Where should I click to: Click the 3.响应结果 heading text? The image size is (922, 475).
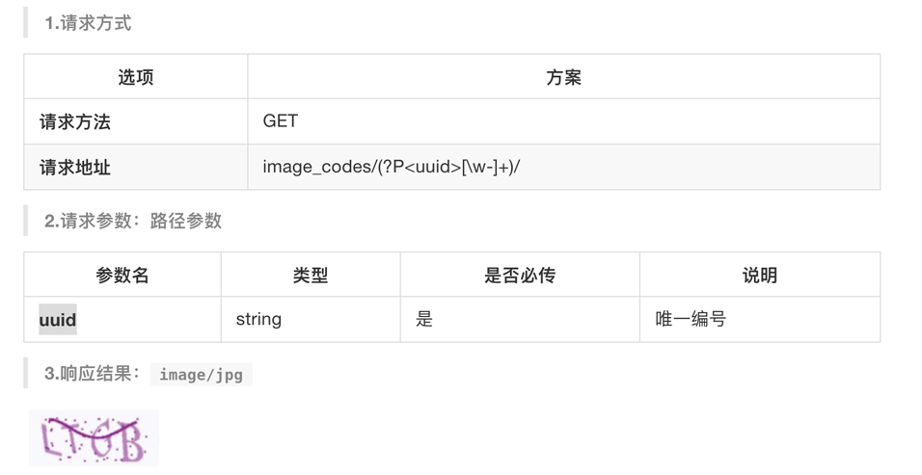(93, 374)
